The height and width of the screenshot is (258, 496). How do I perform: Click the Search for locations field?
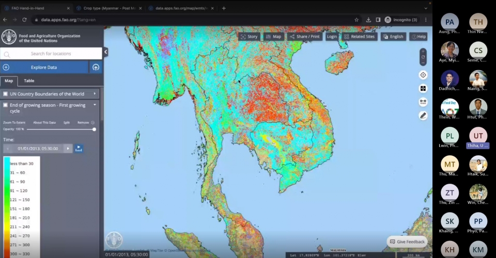[51, 54]
